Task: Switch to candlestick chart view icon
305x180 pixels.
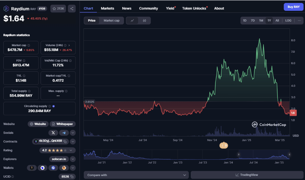Action: (144, 21)
